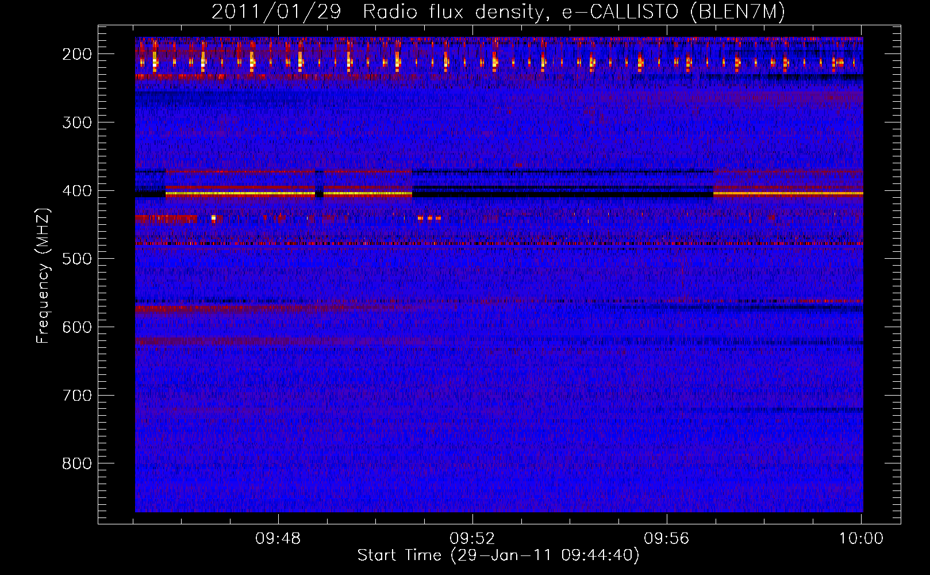Click the plot title "2011/01/29 Radio flux density, e-CALLISTO (BLEN7M)"
This screenshot has height=575, width=930.
[x=498, y=12]
